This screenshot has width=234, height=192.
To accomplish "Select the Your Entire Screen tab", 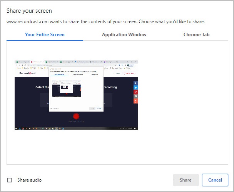I will click(x=45, y=35).
